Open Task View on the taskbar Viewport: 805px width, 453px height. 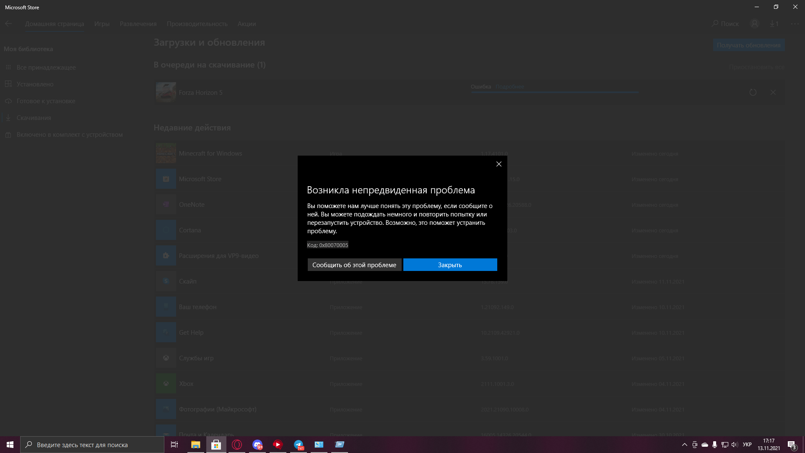(x=174, y=445)
